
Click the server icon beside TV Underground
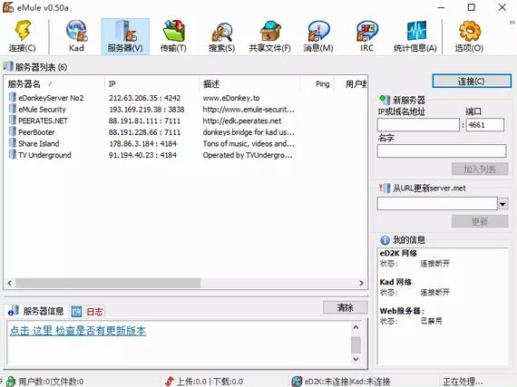point(13,155)
